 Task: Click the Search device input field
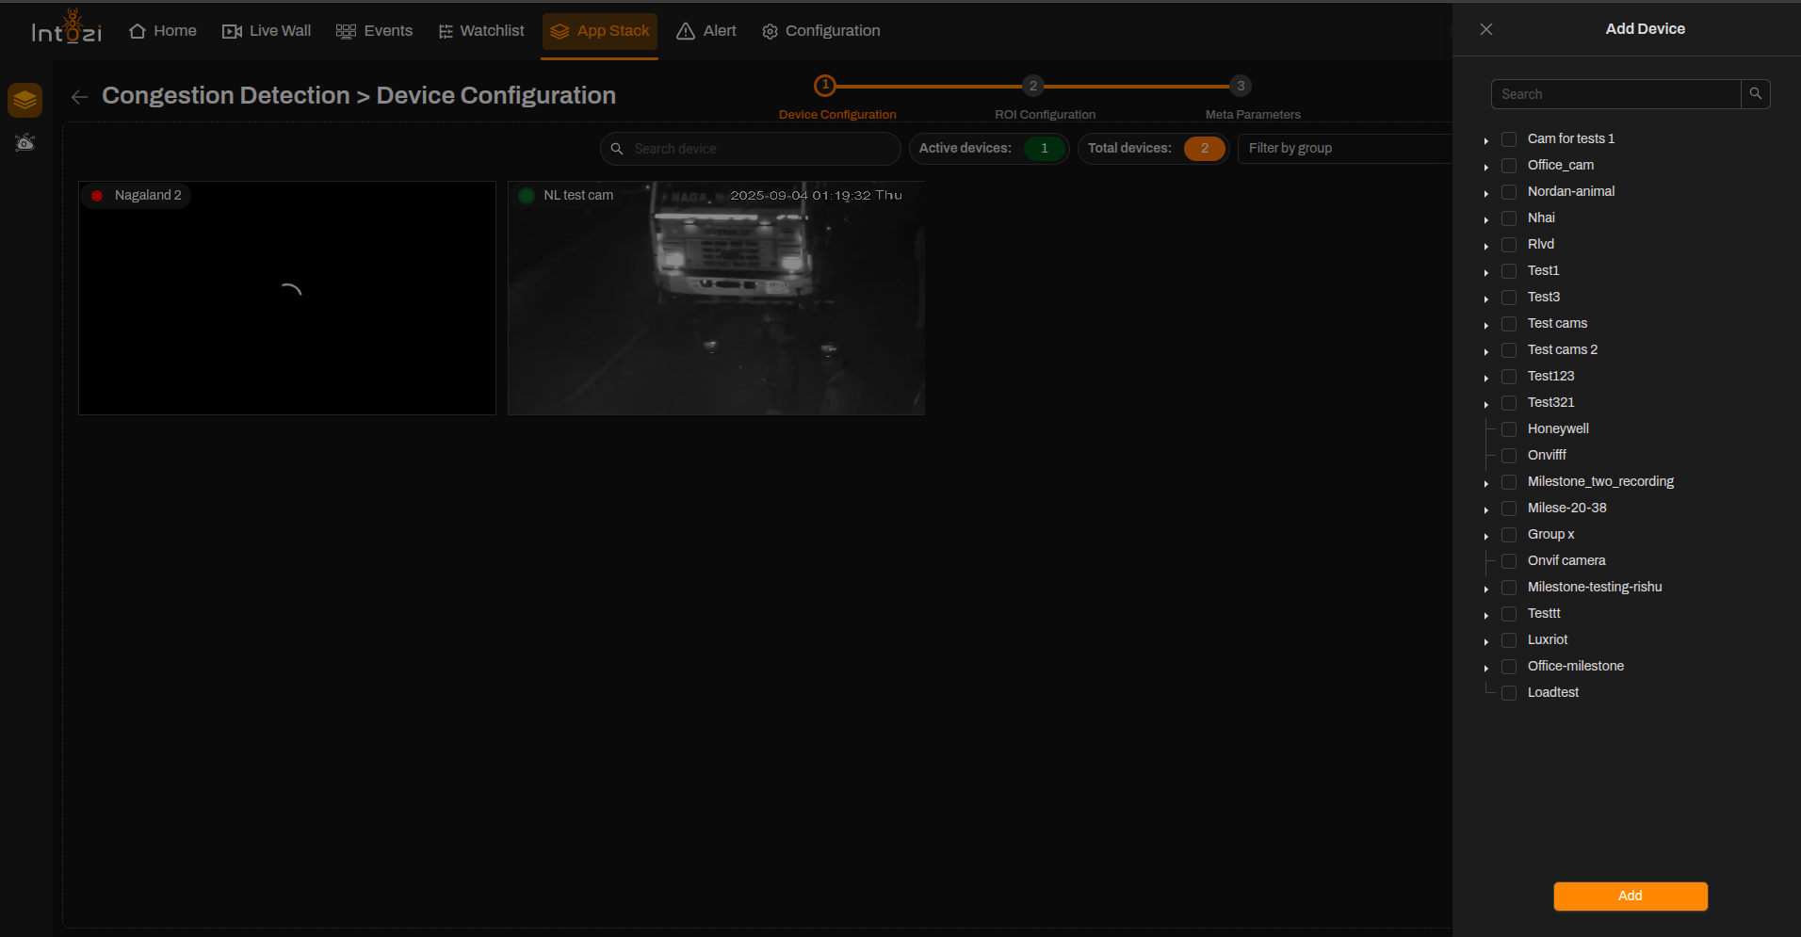coord(751,149)
